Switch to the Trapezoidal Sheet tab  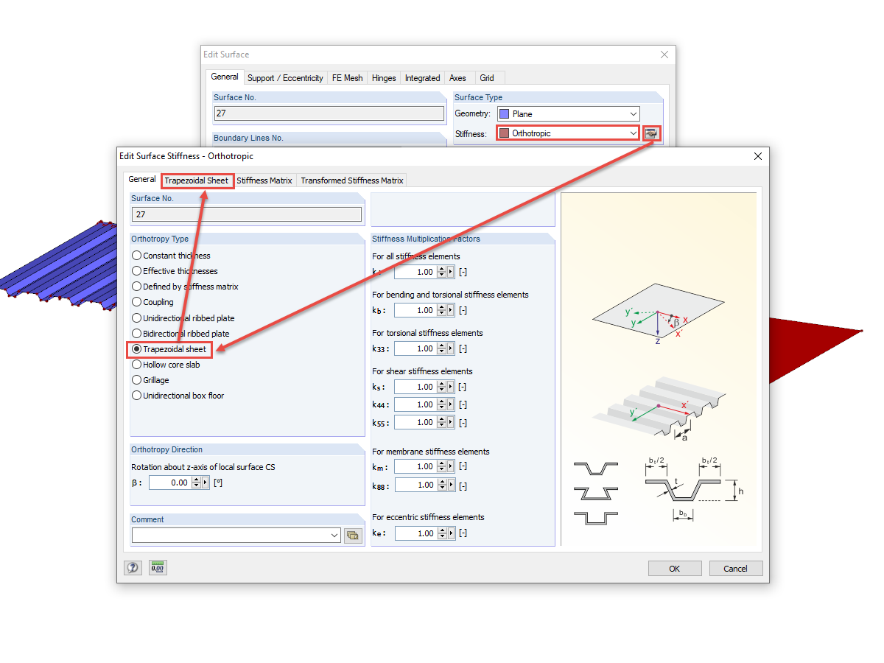click(x=197, y=180)
